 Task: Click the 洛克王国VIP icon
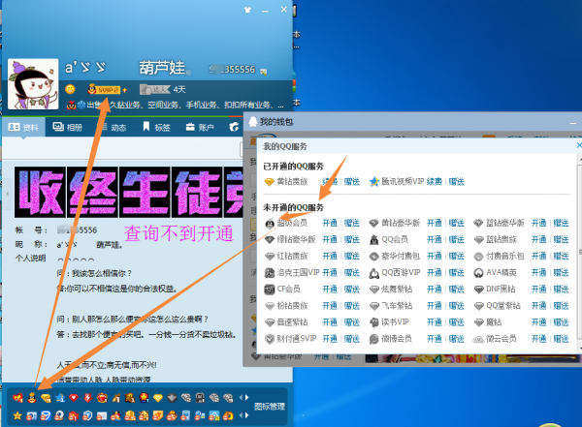[x=269, y=273]
